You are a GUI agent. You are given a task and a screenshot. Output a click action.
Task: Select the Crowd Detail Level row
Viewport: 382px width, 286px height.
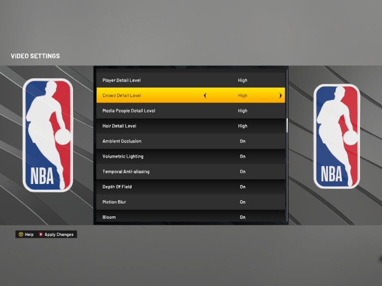pyautogui.click(x=191, y=95)
